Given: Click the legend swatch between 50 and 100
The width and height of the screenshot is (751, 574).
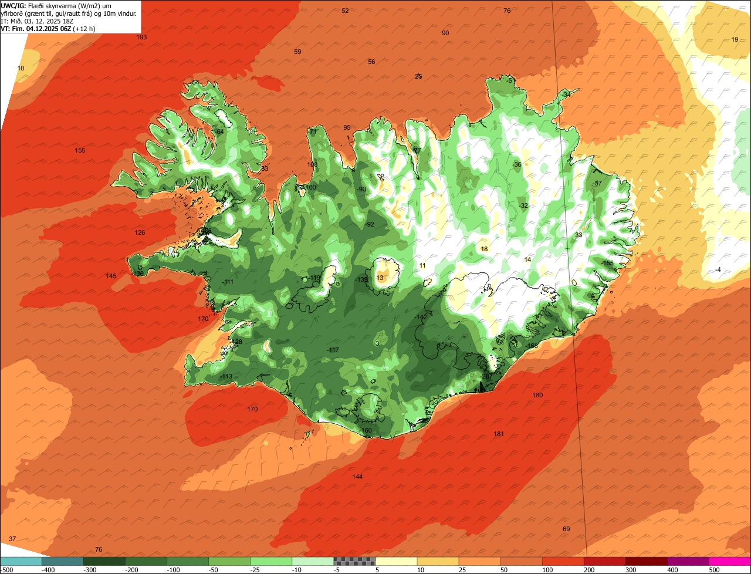Looking at the screenshot, I should point(520,561).
